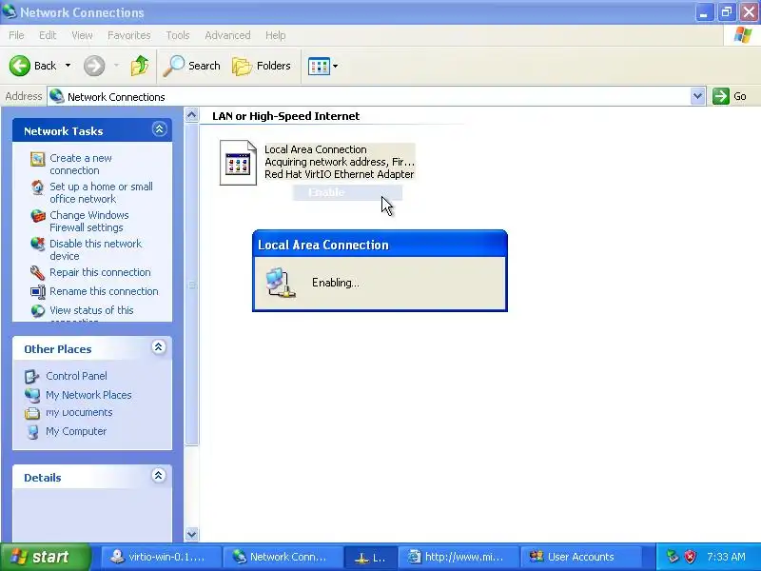Click the My Computer icon
Viewport: 761px width, 571px height.
pos(32,432)
